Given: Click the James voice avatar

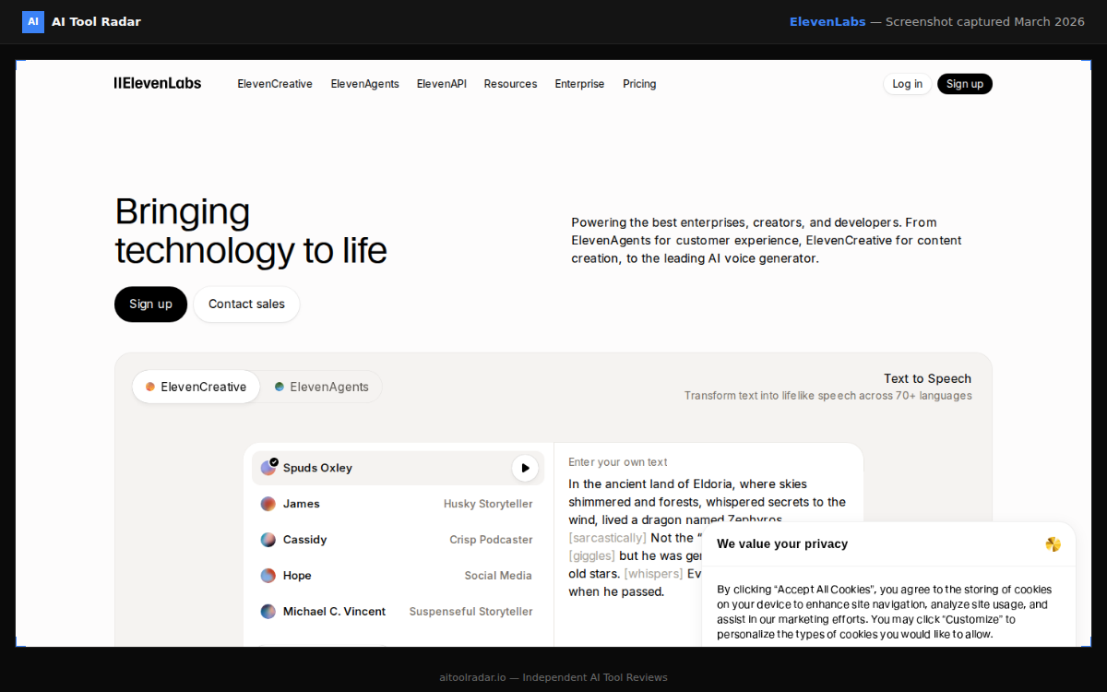Looking at the screenshot, I should coord(268,504).
